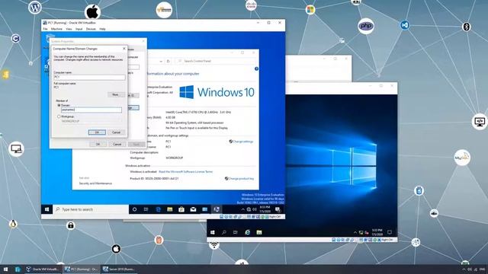Click the More button in the name changes dialog
The width and height of the screenshot is (488, 274).
coord(115,94)
